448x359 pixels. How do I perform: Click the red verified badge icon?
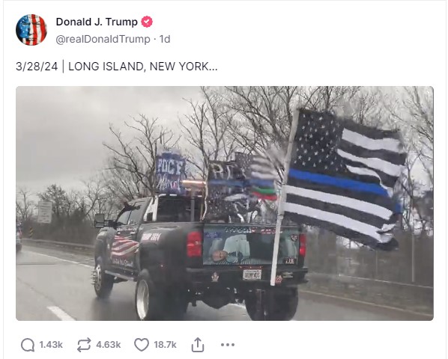coord(147,22)
